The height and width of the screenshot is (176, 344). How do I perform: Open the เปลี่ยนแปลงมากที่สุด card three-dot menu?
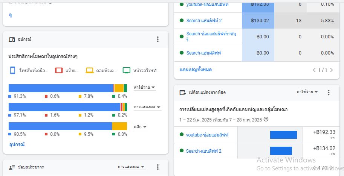[328, 92]
